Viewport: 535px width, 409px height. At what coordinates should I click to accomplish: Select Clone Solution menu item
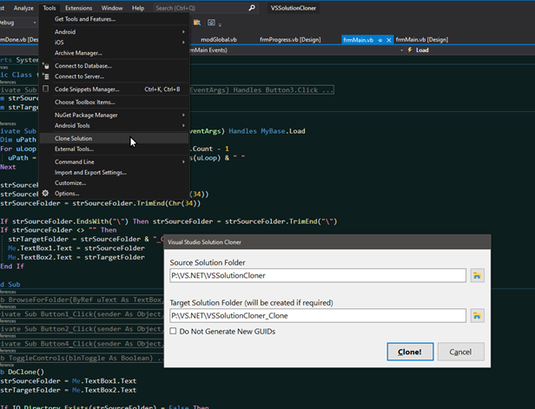[115, 138]
